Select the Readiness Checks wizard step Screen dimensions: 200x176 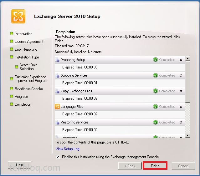point(29,89)
